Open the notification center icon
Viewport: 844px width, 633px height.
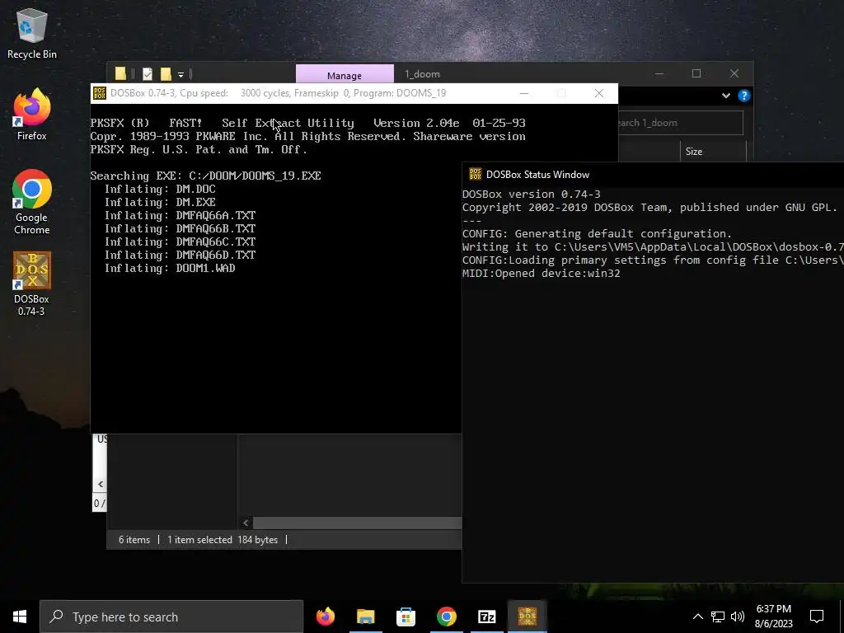pyautogui.click(x=817, y=617)
